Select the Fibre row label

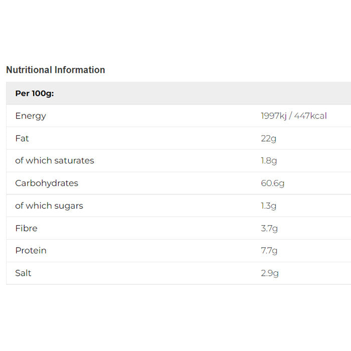[x=26, y=228]
